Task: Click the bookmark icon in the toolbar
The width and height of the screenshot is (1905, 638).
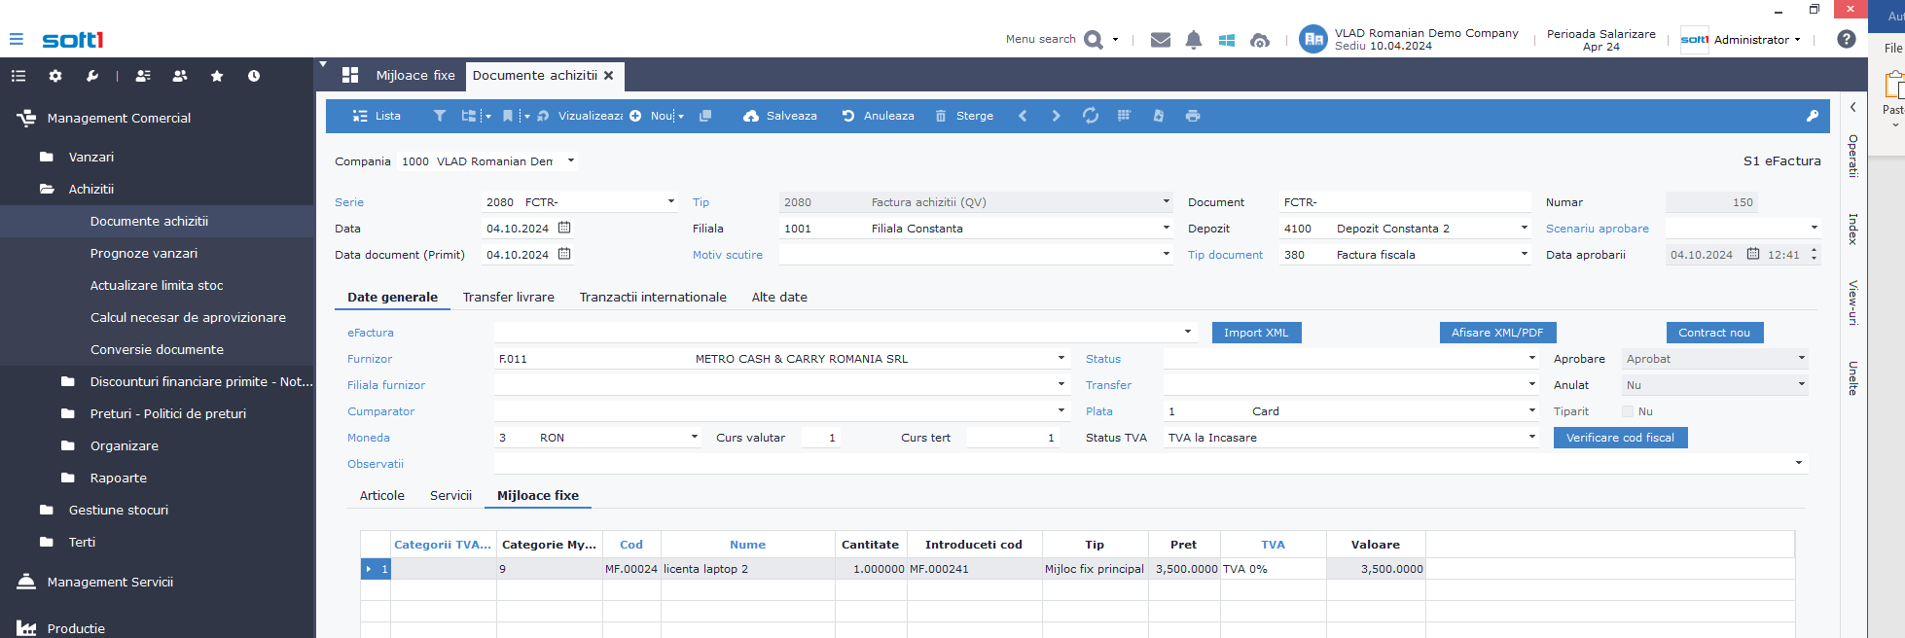Action: [508, 116]
